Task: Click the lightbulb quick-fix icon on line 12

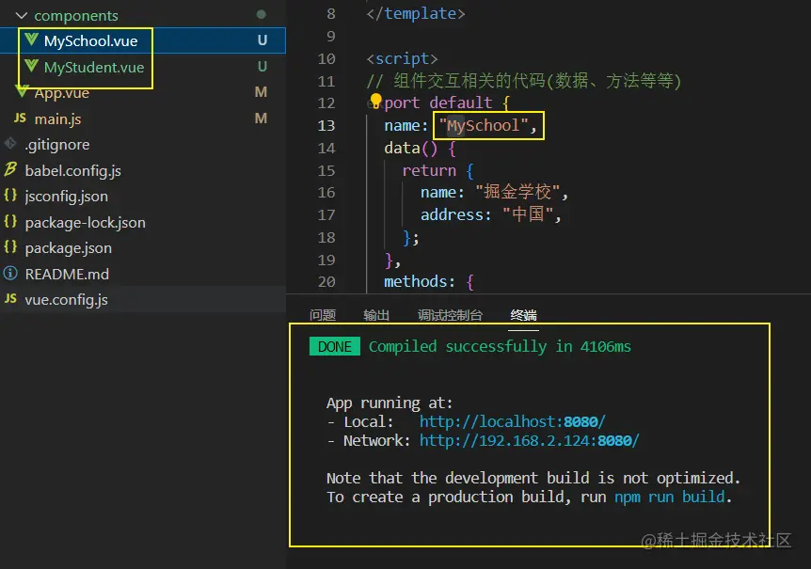Action: coord(375,102)
